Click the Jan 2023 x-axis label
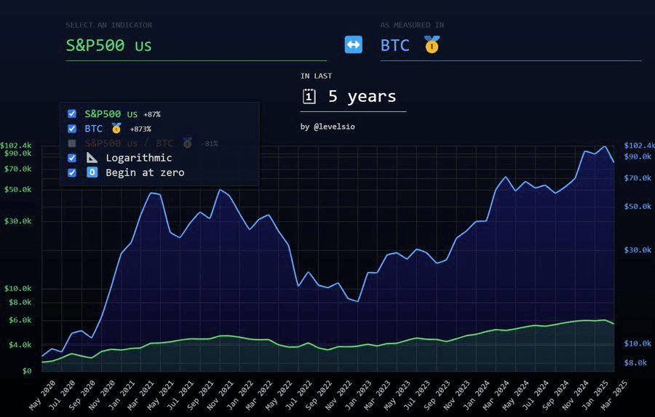 click(360, 395)
